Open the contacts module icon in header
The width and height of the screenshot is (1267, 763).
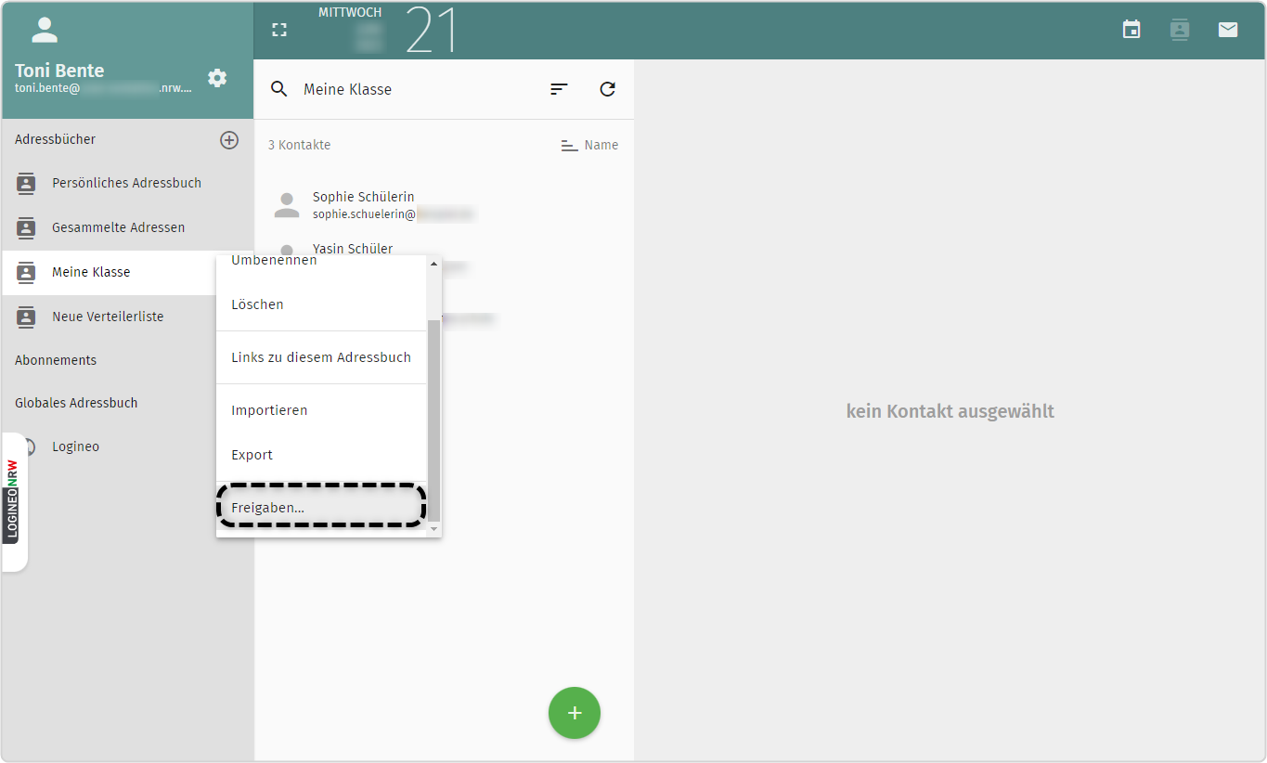[1180, 30]
